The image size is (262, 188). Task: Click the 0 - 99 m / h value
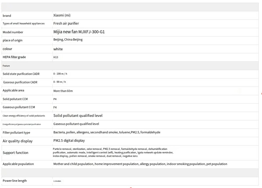[59, 82]
